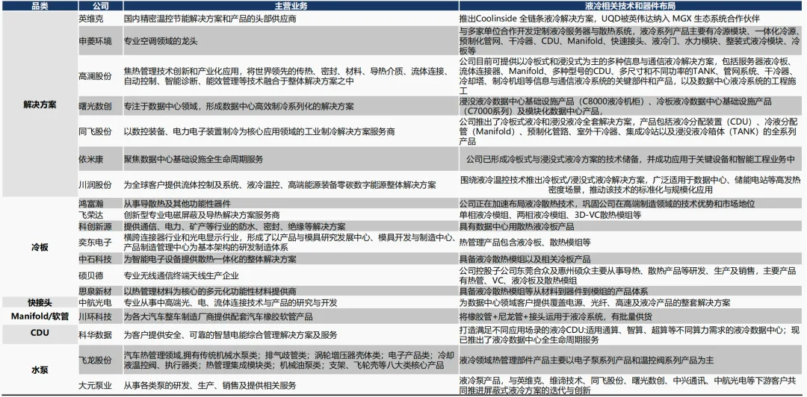Click company name 思泉新材
The width and height of the screenshot is (807, 397).
pyautogui.click(x=95, y=291)
